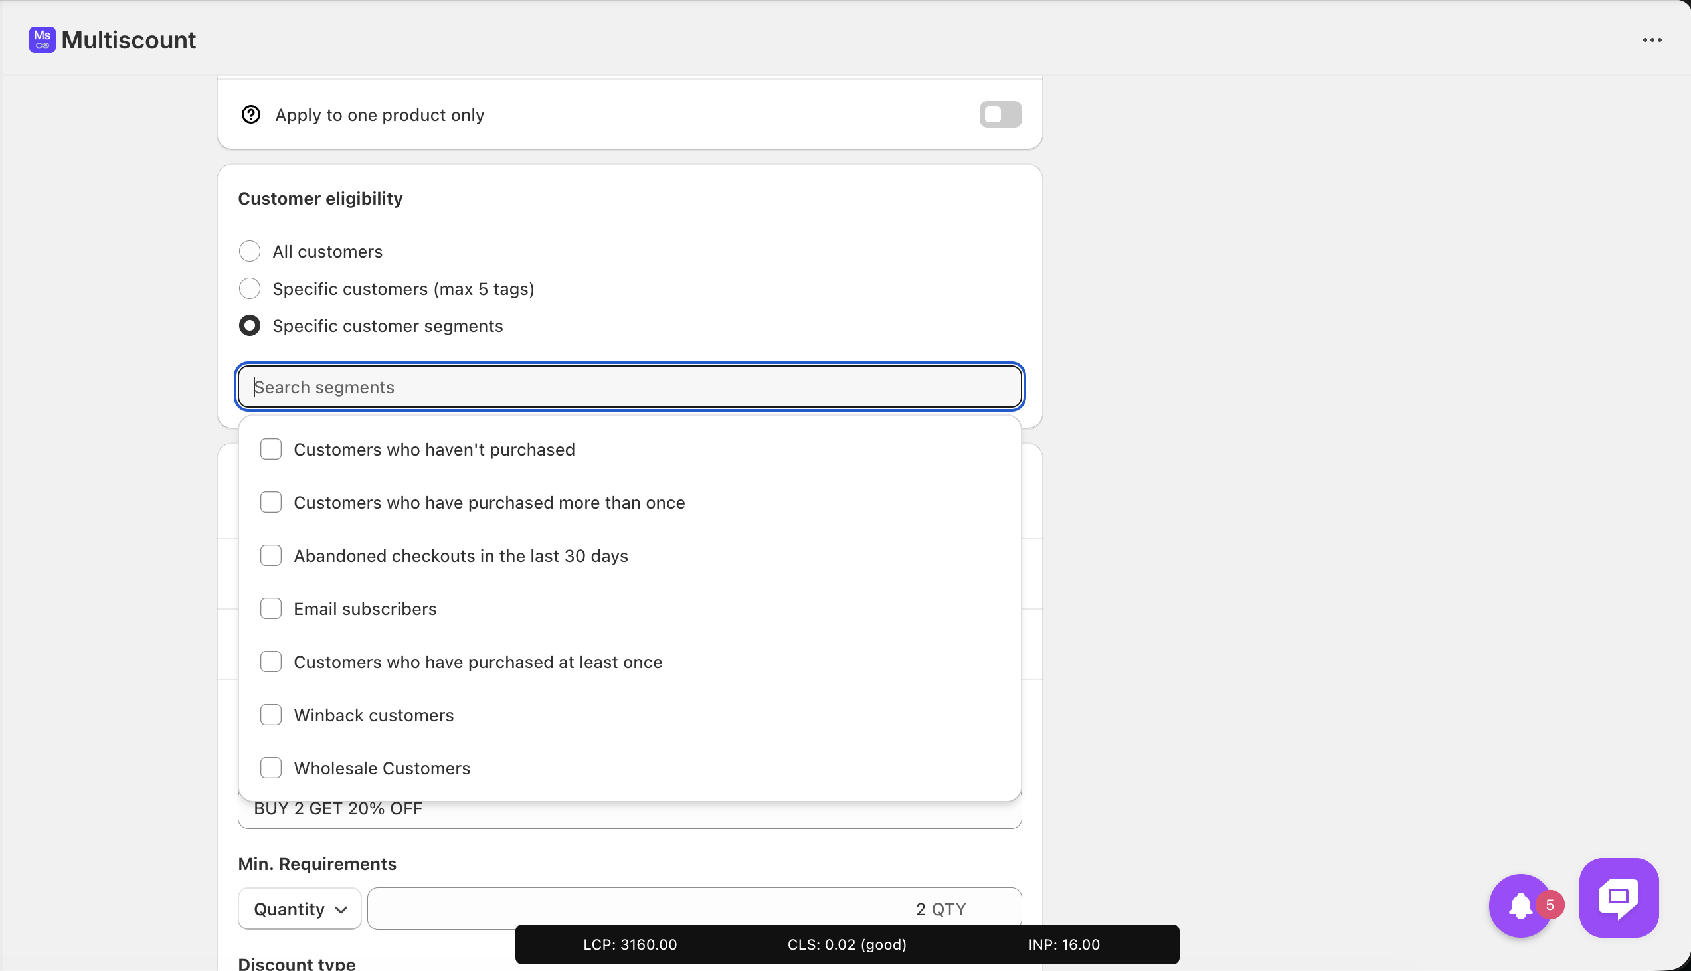Expand the Quantity dropdown under Min. Requirements
This screenshot has height=971, width=1691.
tap(300, 909)
